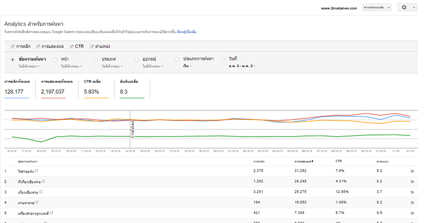The height and width of the screenshot is (223, 428).
Task: Select the อุปกรณ์ (devices) radio button
Action: pyautogui.click(x=137, y=59)
